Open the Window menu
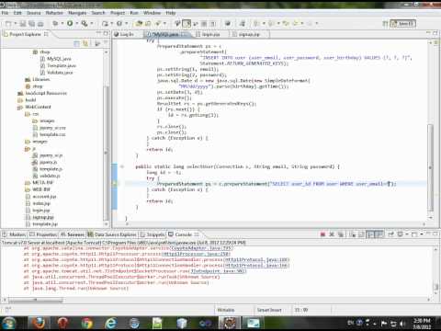Image resolution: width=441 pixels, height=331 pixels. pyautogui.click(x=152, y=13)
